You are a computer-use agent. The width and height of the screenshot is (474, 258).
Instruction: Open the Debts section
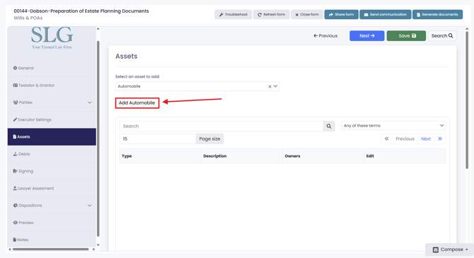tap(52, 154)
